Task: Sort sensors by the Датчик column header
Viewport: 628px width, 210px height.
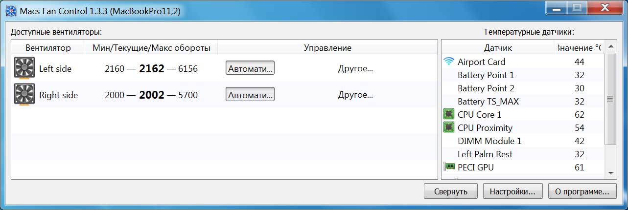Action: tap(498, 48)
